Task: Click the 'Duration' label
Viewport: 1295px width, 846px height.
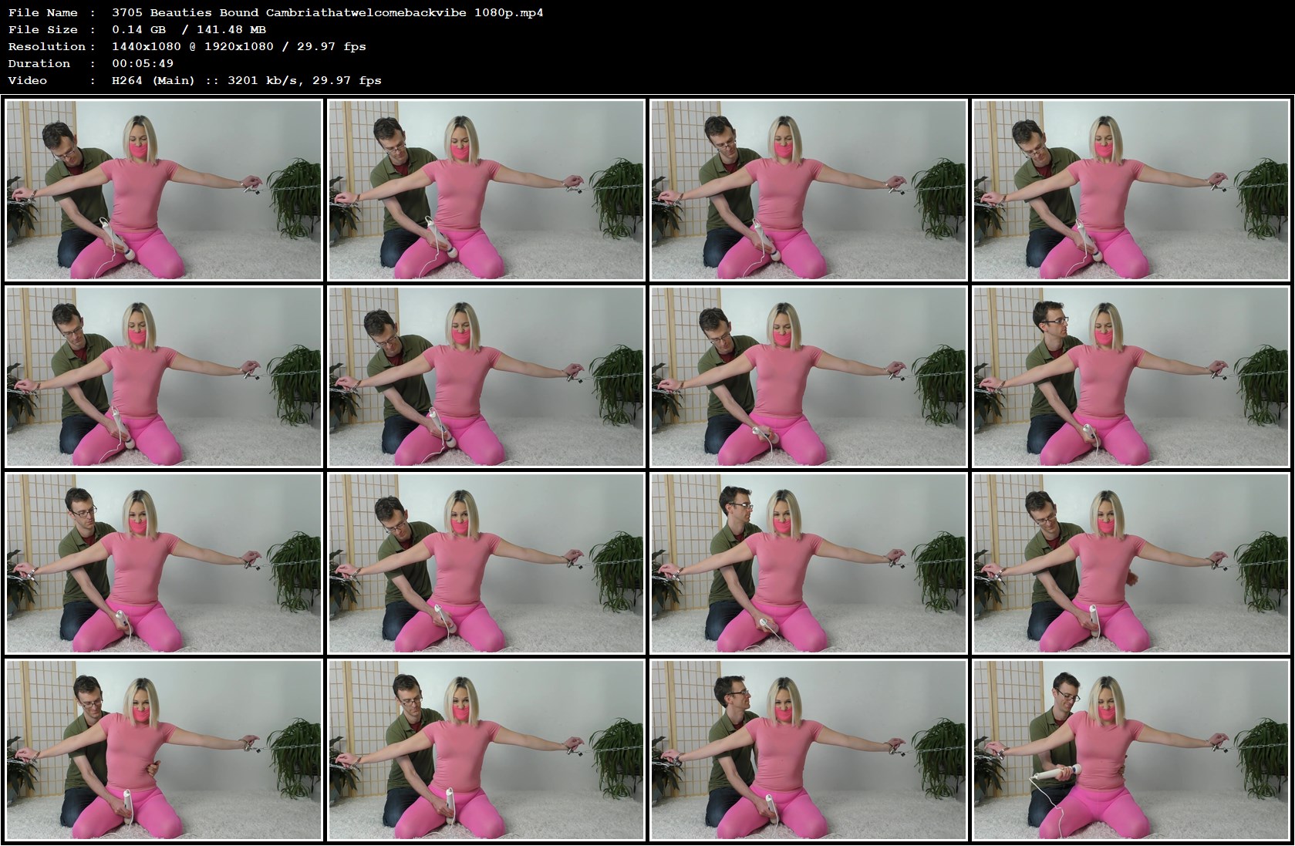Action: (x=39, y=63)
